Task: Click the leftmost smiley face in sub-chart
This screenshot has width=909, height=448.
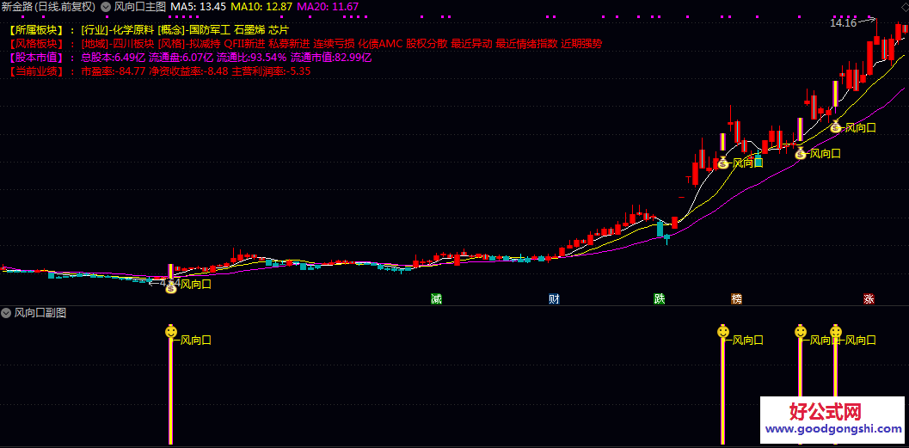Action: tap(170, 332)
